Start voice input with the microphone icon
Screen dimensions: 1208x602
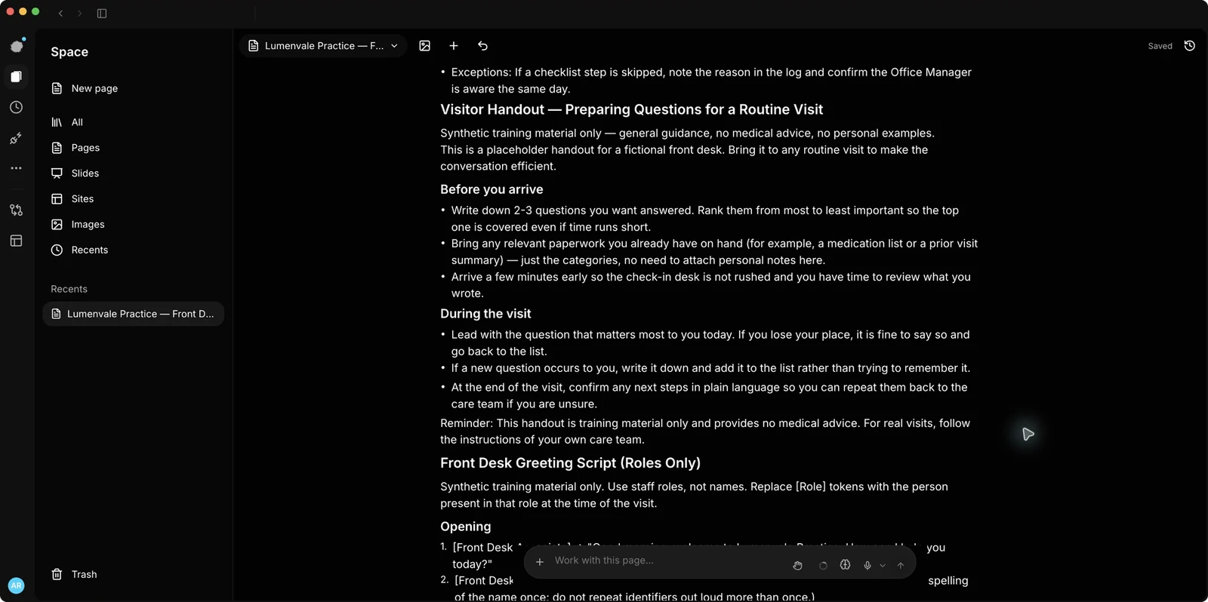click(x=867, y=565)
